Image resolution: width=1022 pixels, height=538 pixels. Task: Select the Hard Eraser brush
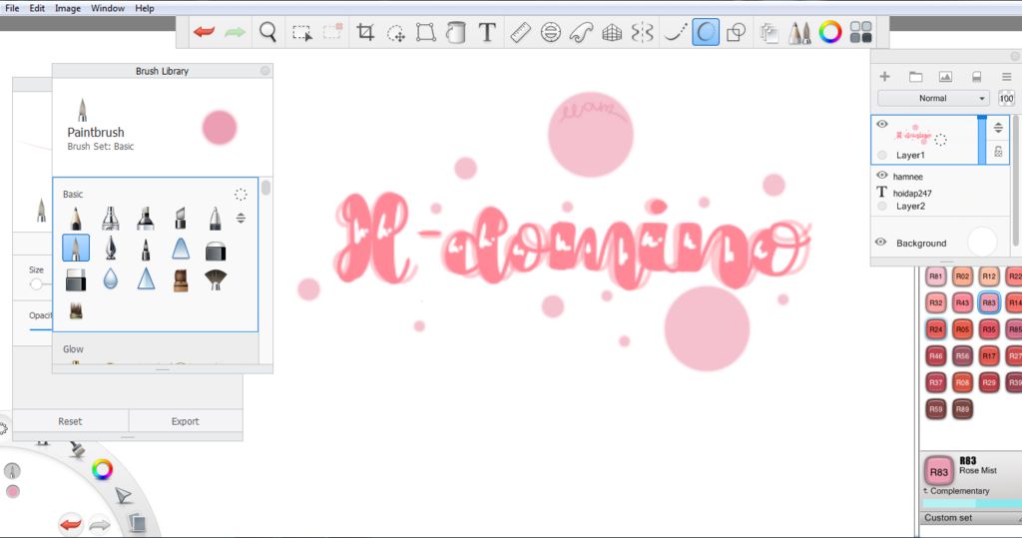click(76, 279)
